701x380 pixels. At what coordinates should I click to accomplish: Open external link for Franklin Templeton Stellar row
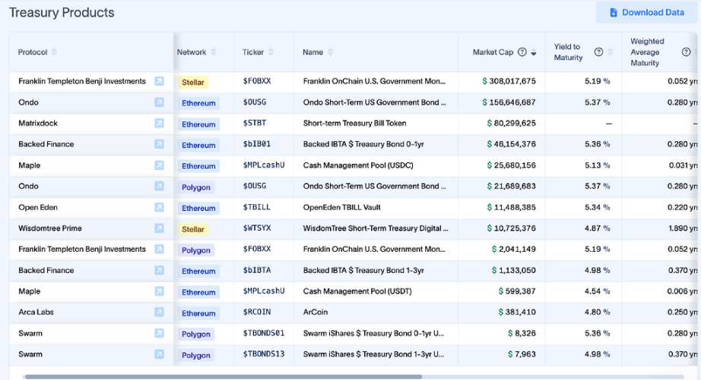(159, 81)
